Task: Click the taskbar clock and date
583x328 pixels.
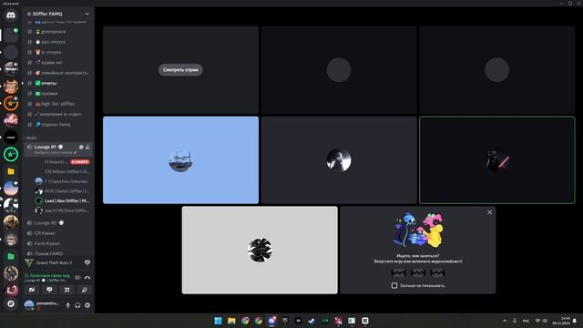Action: pos(561,321)
